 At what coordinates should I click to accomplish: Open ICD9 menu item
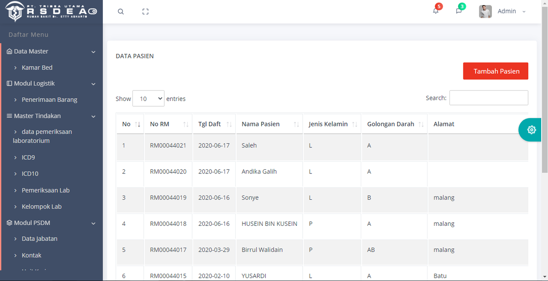[28, 157]
